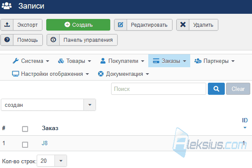This screenshot has width=252, height=168.
Task: Click the wrench icon next to Система
Action: 16,61
